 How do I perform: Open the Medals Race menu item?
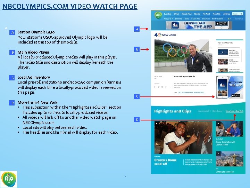186,14
